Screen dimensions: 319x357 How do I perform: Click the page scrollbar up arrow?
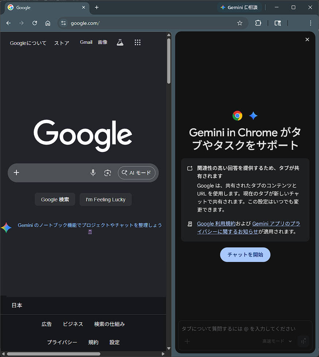[169, 35]
